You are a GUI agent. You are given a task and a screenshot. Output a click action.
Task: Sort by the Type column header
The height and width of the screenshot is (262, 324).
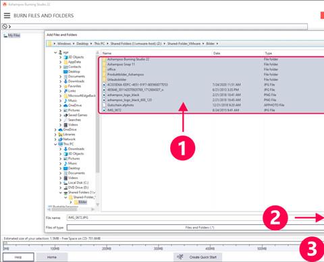pyautogui.click(x=269, y=53)
